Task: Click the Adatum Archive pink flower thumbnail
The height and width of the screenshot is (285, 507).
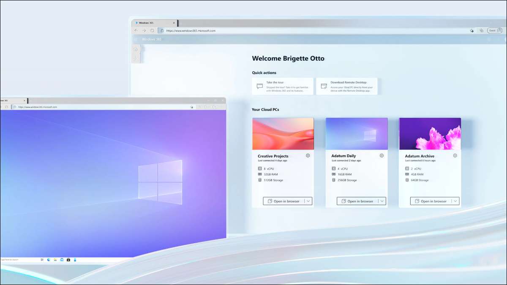Action: (430, 134)
